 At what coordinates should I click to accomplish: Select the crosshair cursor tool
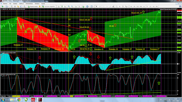point(100,7)
